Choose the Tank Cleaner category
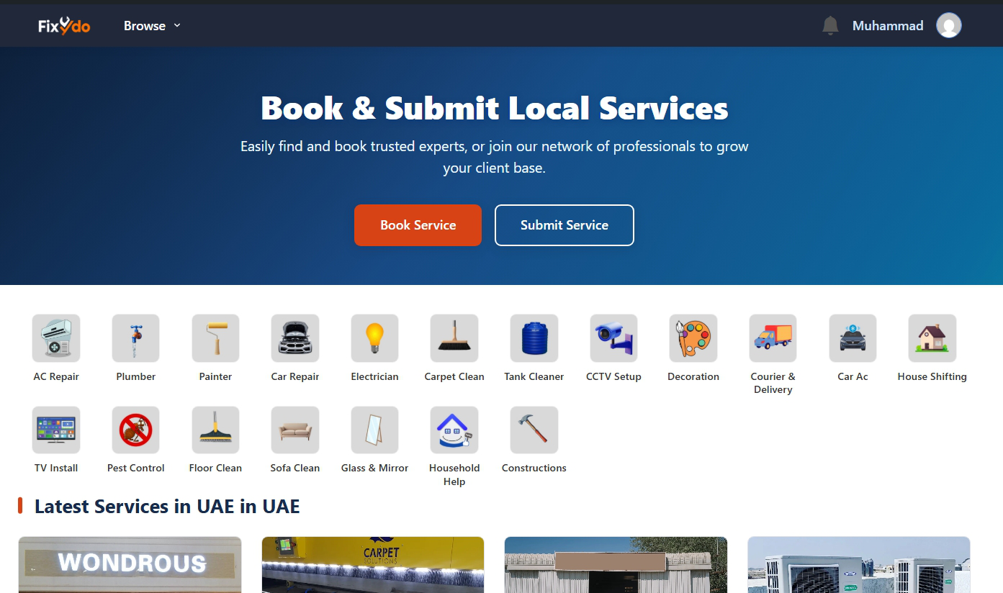The height and width of the screenshot is (593, 1003). (534, 338)
